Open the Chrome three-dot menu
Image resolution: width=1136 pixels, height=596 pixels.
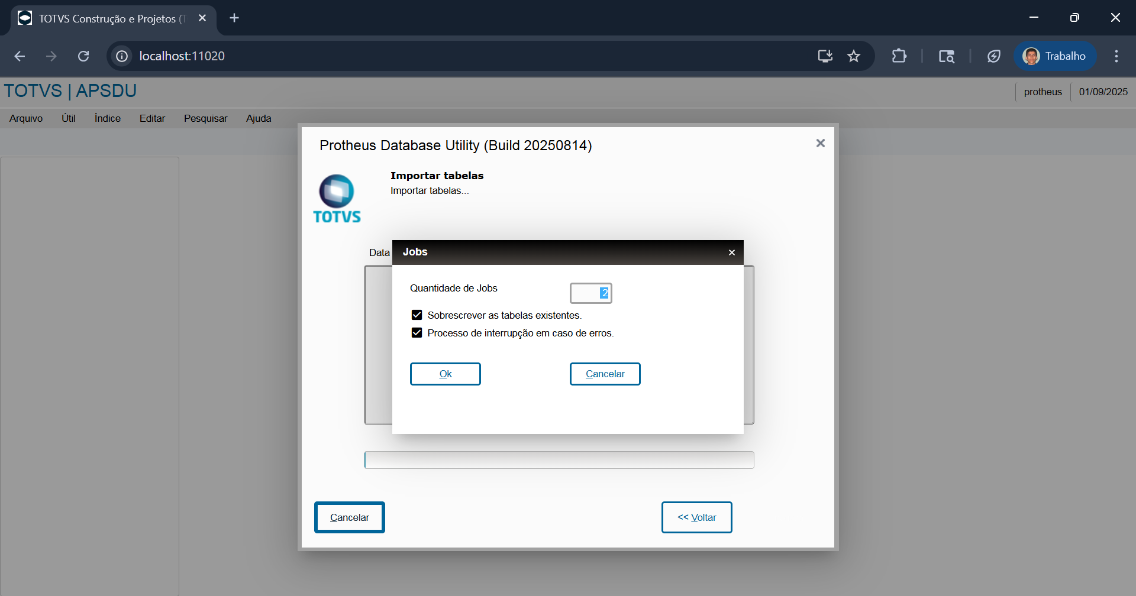1116,56
